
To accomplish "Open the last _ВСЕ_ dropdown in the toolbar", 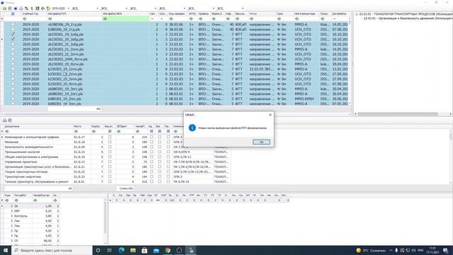I will pos(242,8).
